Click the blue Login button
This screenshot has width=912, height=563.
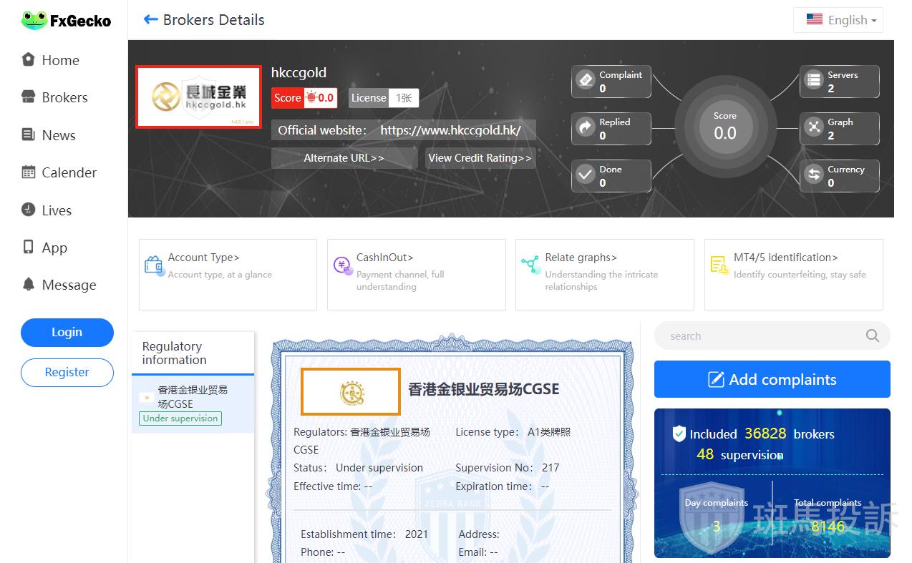67,333
